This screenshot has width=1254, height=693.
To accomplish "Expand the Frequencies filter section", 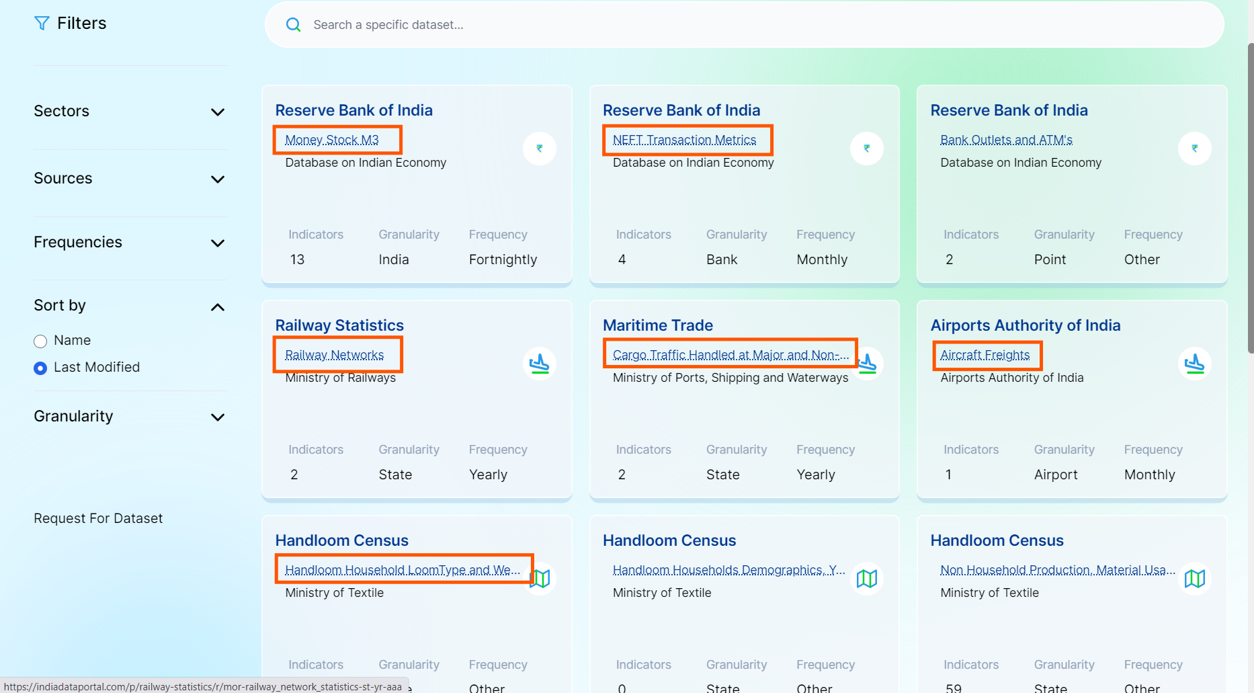I will pyautogui.click(x=217, y=243).
